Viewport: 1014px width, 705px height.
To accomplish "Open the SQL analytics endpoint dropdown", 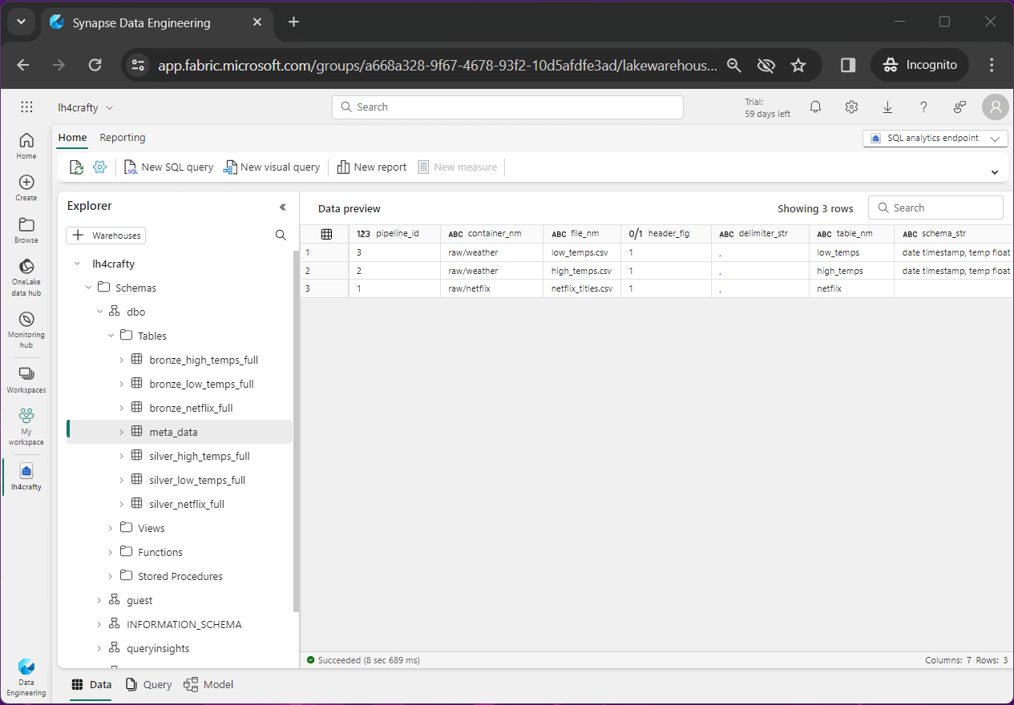I will [935, 139].
